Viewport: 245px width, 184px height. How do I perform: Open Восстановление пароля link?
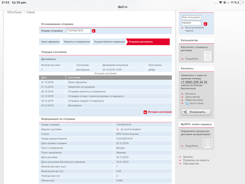click(194, 29)
